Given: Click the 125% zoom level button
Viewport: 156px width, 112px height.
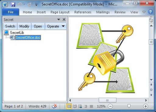Looking at the screenshot, I should click(x=101, y=106).
